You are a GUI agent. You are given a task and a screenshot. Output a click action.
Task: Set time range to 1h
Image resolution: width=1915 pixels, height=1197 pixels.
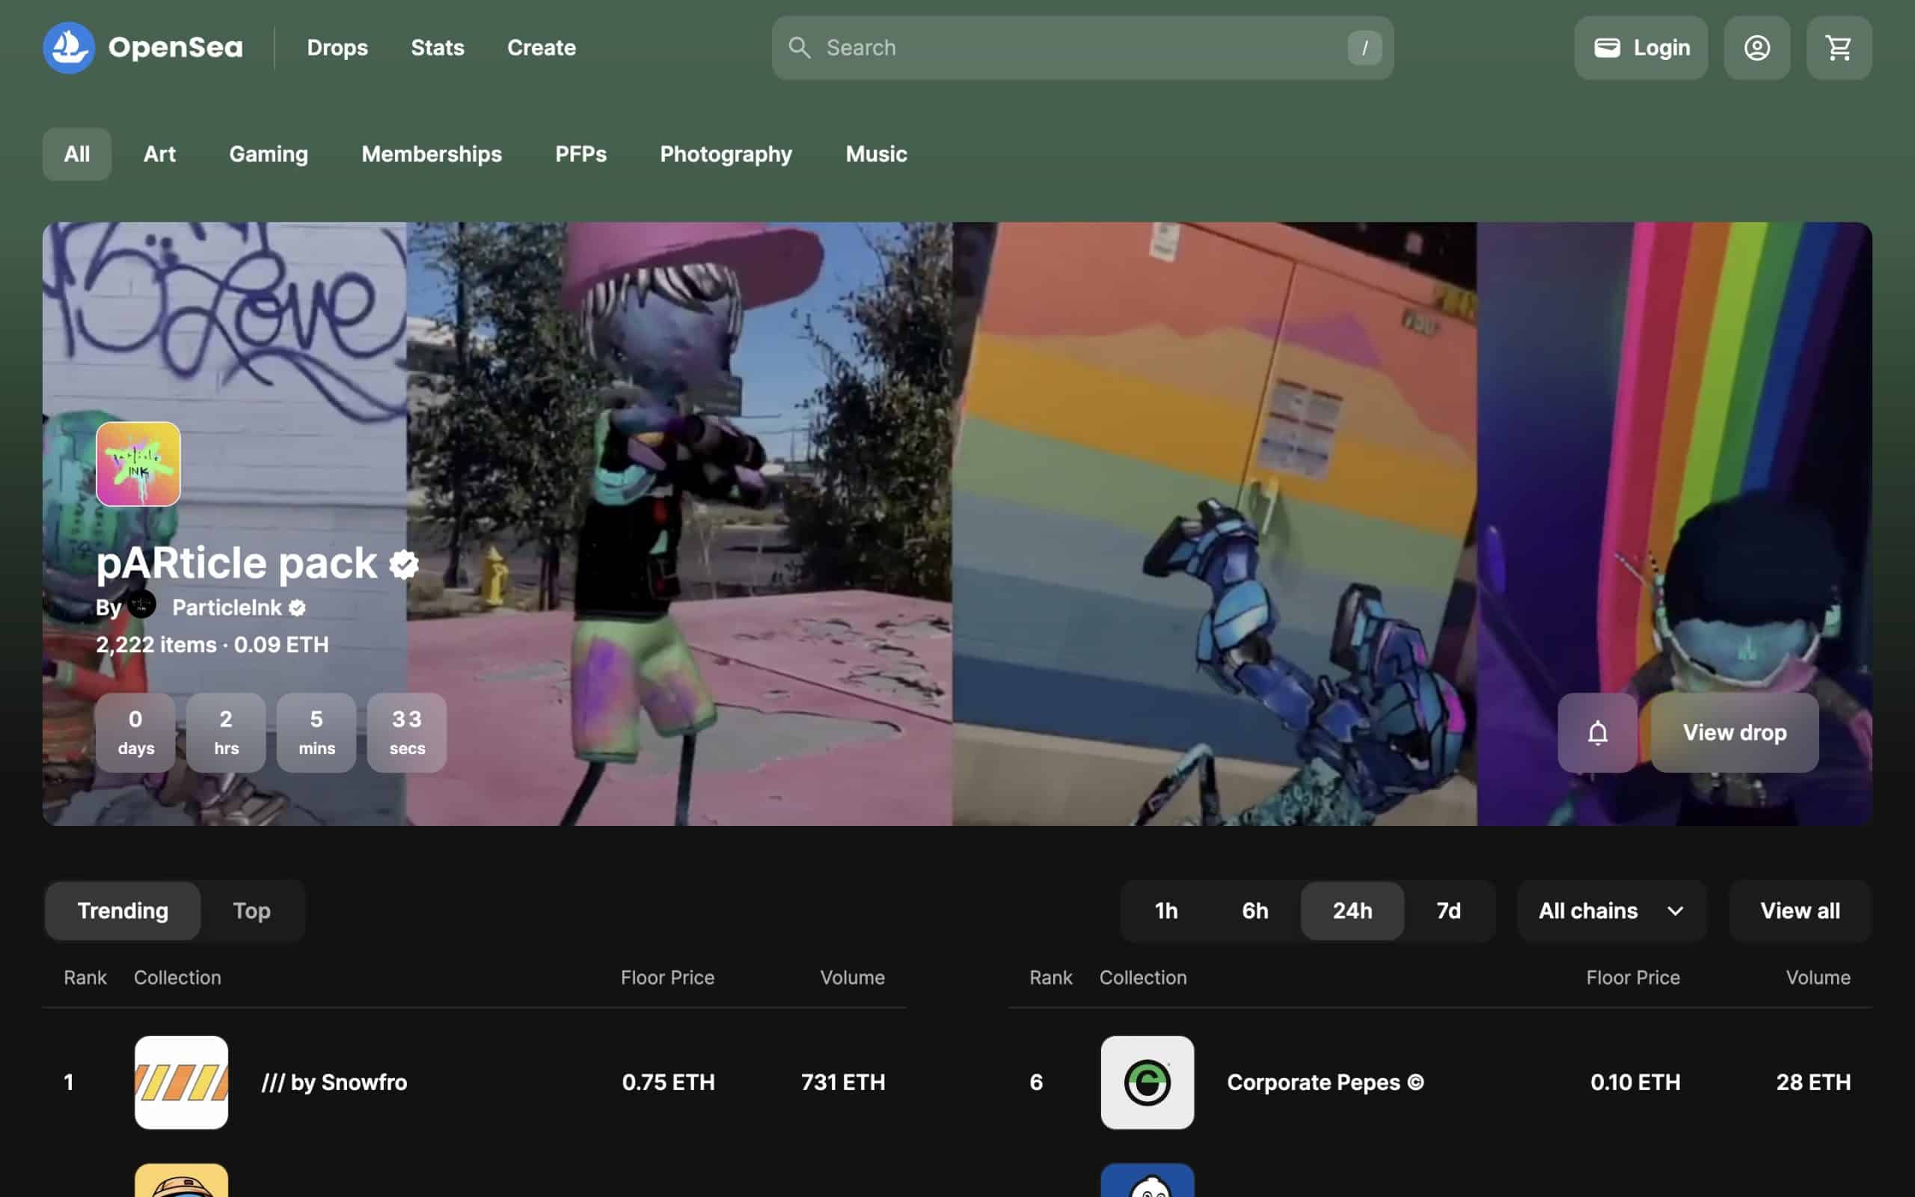(x=1165, y=910)
